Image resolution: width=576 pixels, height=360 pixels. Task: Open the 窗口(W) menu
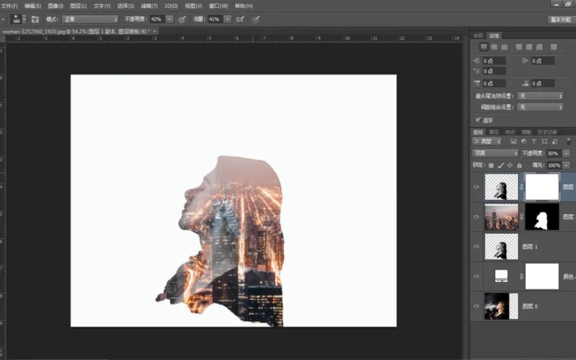218,6
